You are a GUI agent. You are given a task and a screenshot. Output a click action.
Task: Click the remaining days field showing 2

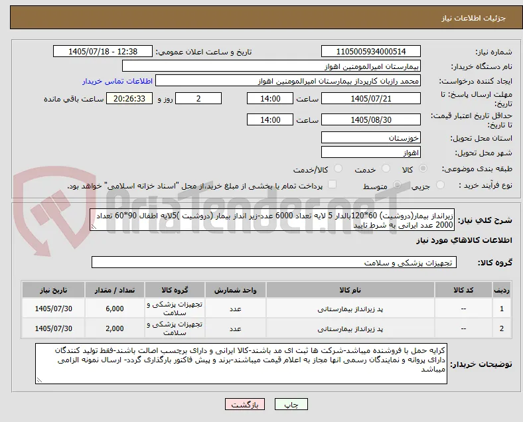coord(198,98)
